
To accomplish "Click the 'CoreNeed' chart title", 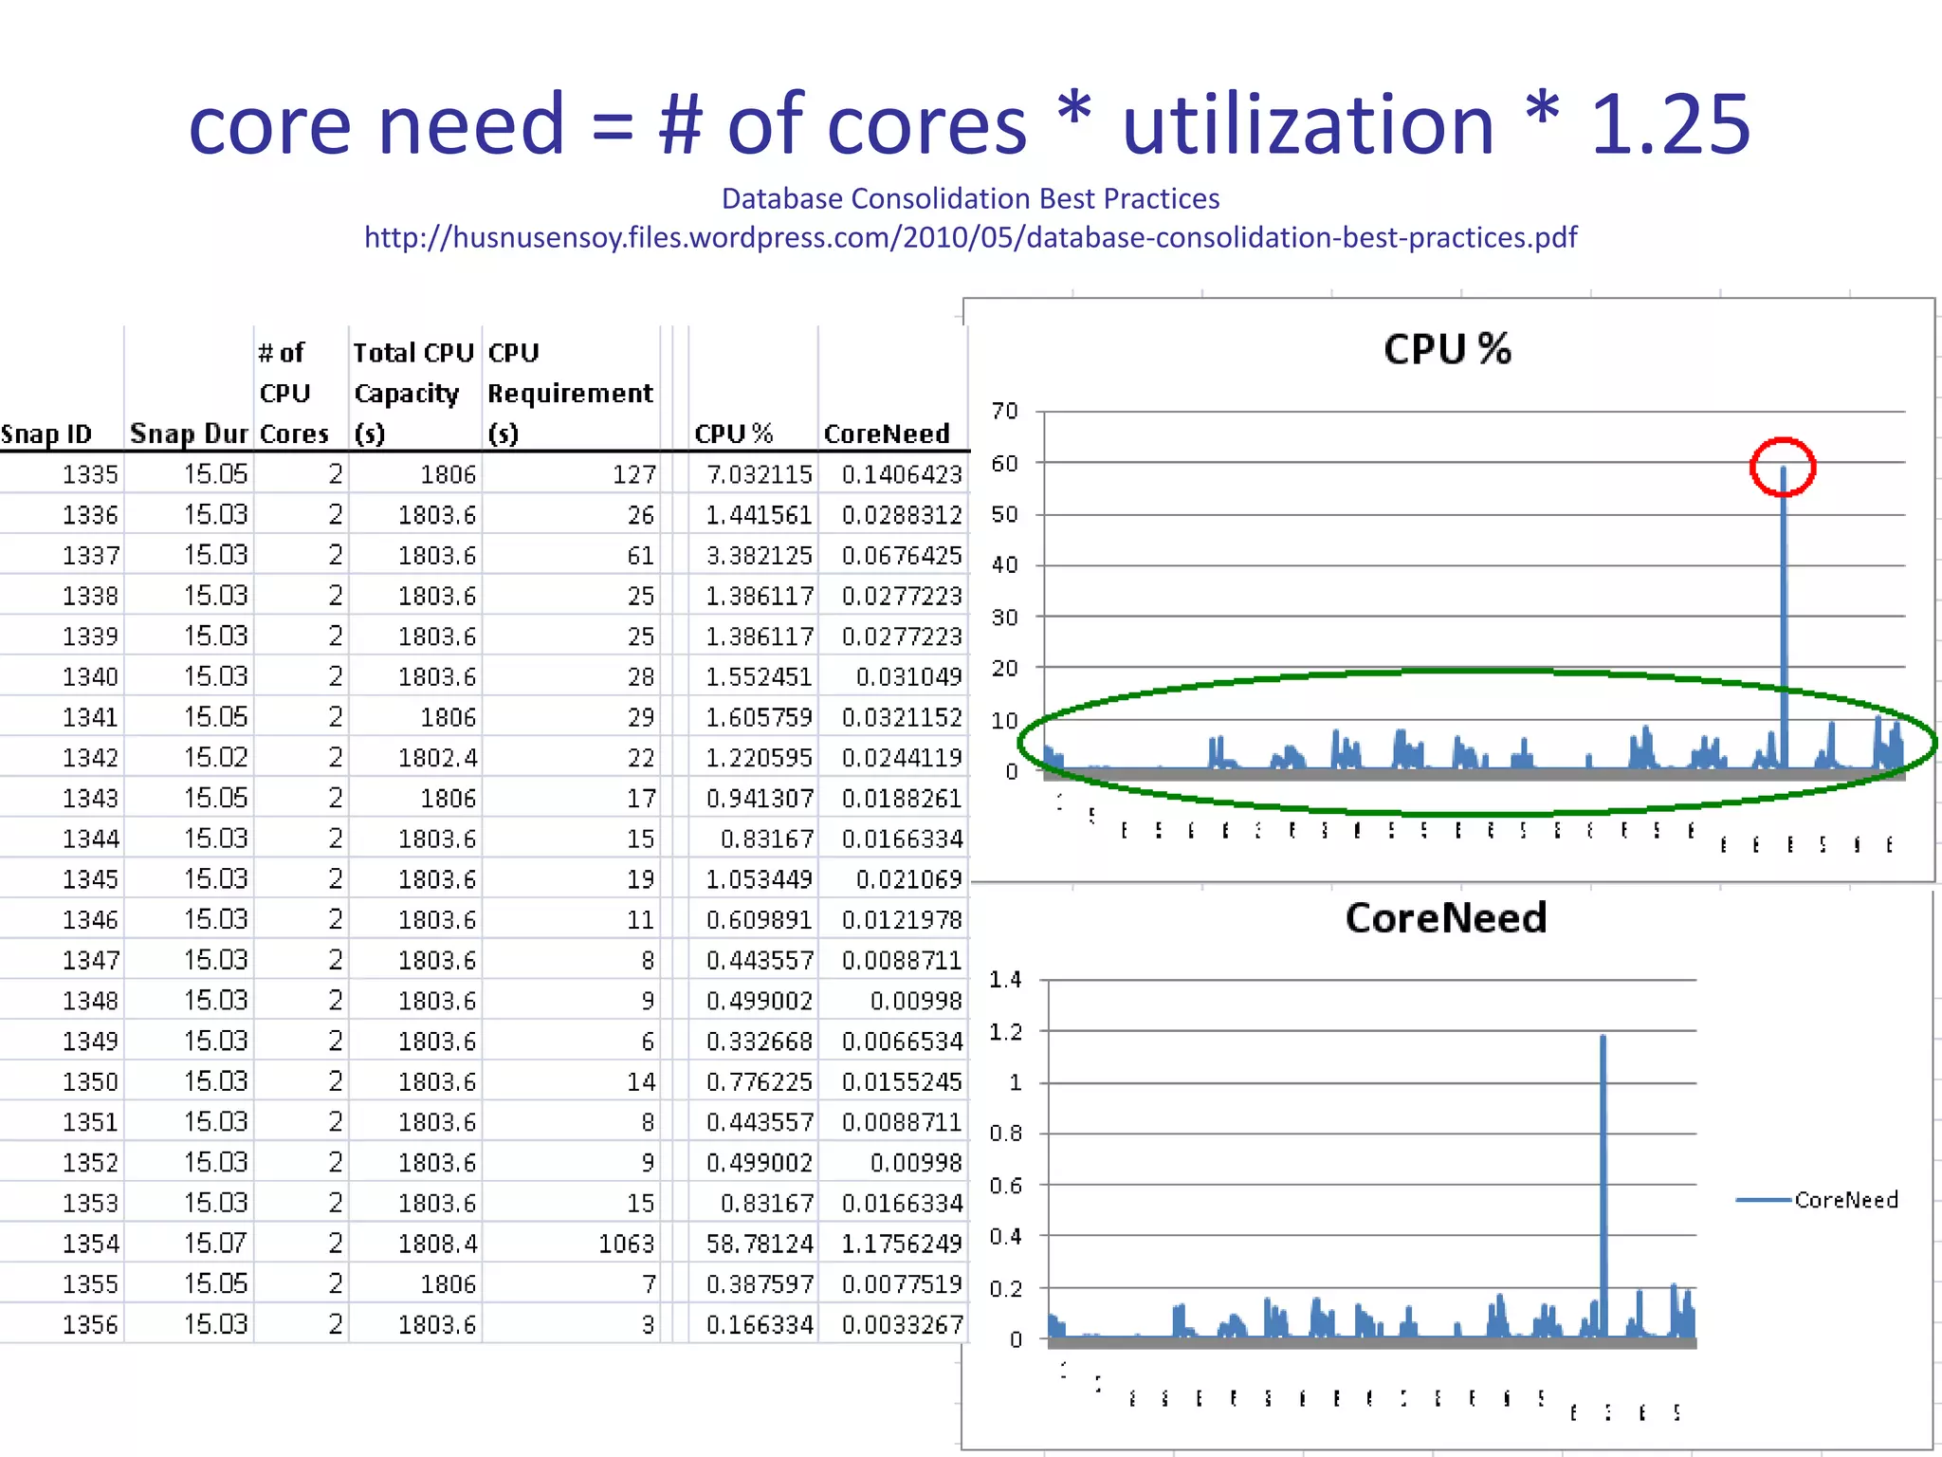I will tap(1446, 918).
